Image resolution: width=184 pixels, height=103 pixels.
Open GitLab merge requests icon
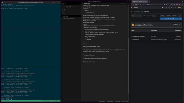point(172,8)
